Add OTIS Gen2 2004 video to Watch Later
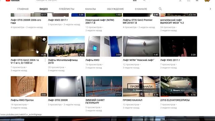 point(44,39)
